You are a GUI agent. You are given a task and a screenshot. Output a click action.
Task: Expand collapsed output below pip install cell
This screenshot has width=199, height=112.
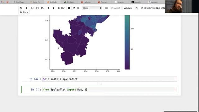coord(99,84)
